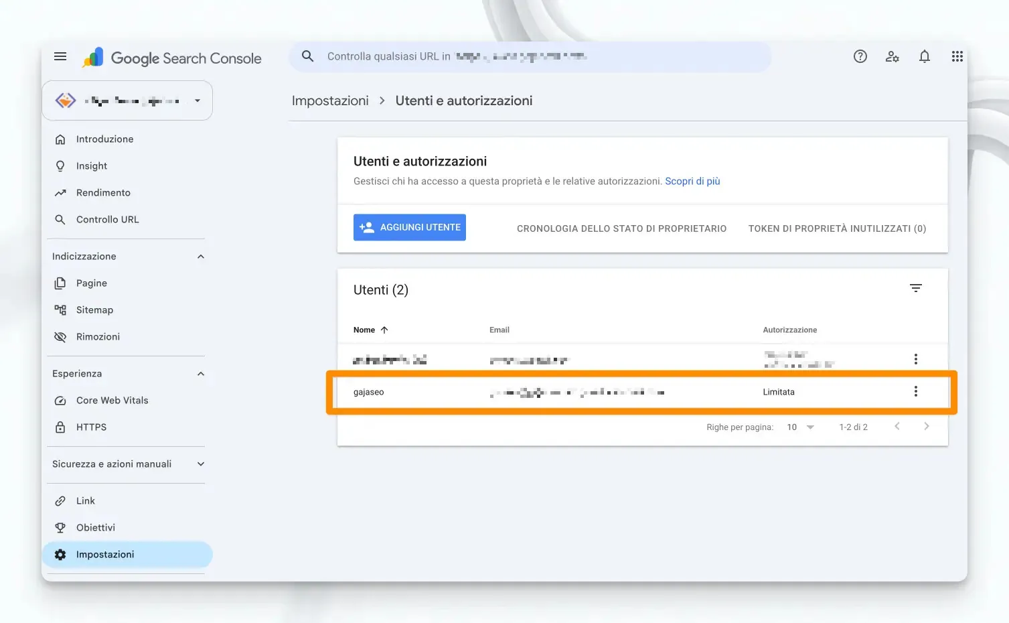Collapse the Esperienza section
The image size is (1009, 623).
coord(201,374)
